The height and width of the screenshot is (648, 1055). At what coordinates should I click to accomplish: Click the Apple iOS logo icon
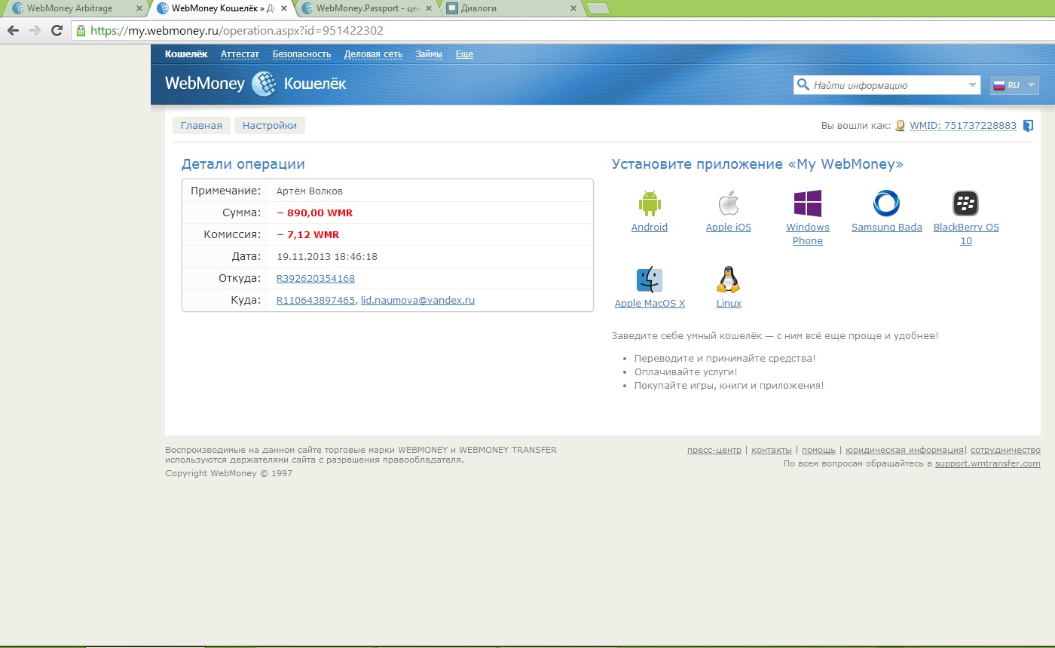pos(728,203)
